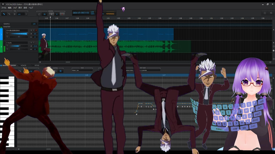Click track area vertical scroll up arrow

coord(273,30)
